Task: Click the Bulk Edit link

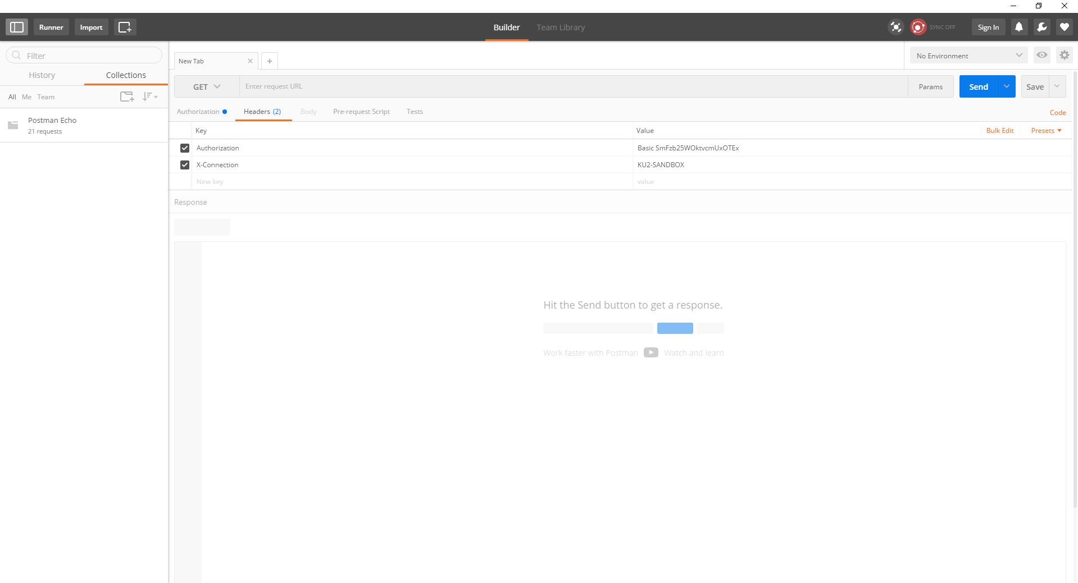Action: point(1000,131)
